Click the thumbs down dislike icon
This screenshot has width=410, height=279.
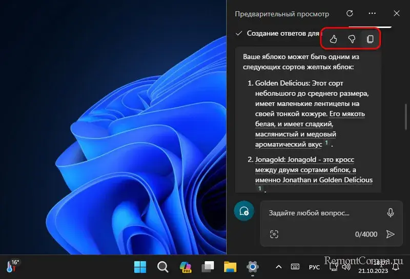[x=352, y=39]
